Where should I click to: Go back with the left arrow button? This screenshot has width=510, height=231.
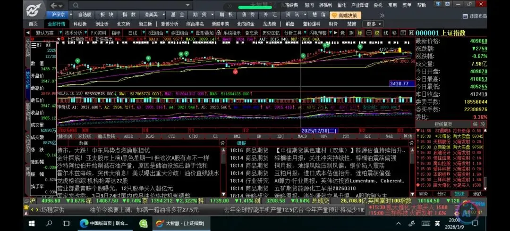(x=54, y=5)
